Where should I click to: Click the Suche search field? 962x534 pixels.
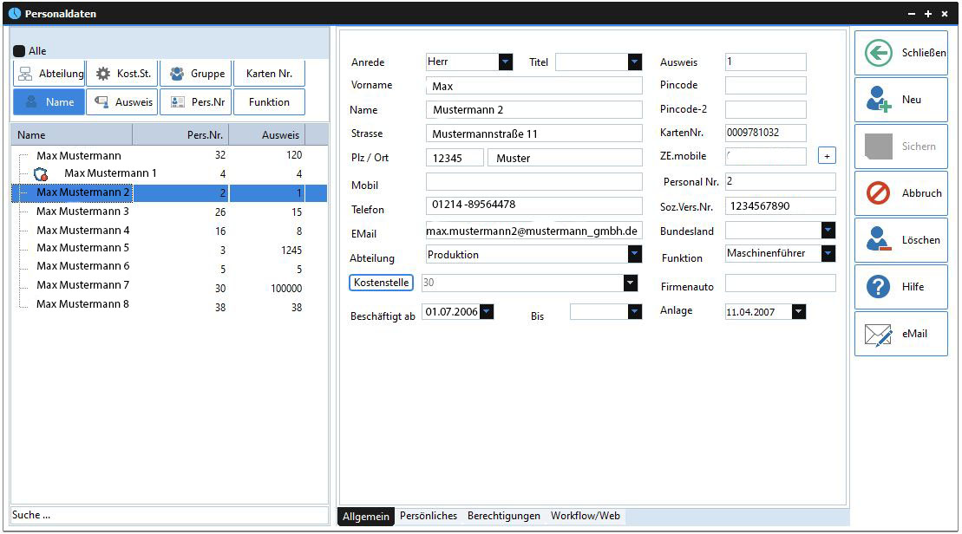point(169,515)
